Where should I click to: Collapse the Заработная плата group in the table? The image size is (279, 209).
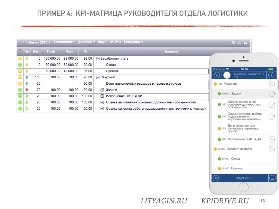coord(97,58)
